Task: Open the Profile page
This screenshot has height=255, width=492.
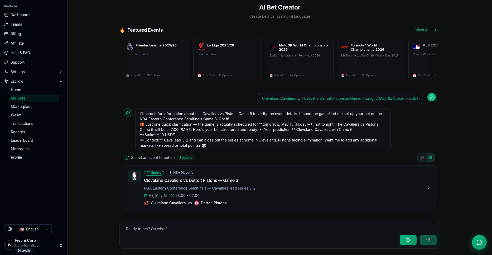Action: click(x=34, y=157)
